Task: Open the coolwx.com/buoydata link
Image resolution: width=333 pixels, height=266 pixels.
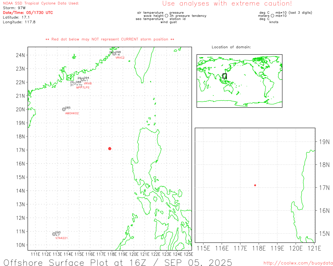Action: click(x=298, y=263)
